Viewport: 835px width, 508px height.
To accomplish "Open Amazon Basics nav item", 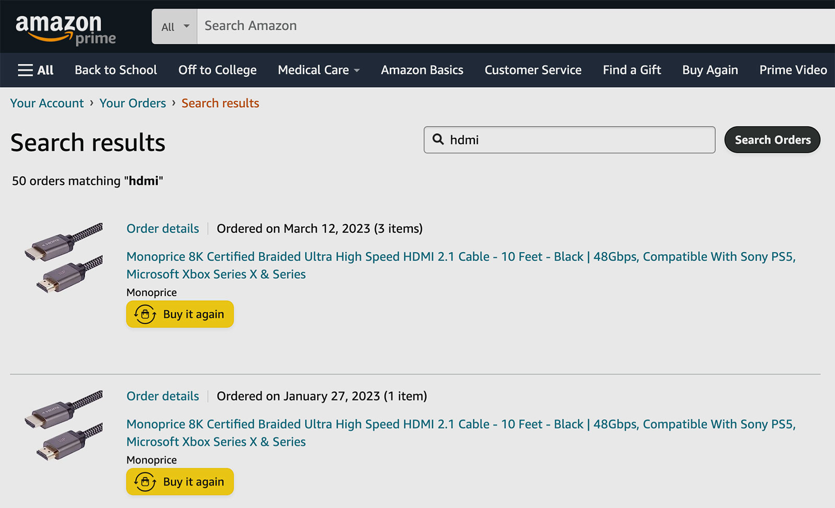I will (422, 70).
